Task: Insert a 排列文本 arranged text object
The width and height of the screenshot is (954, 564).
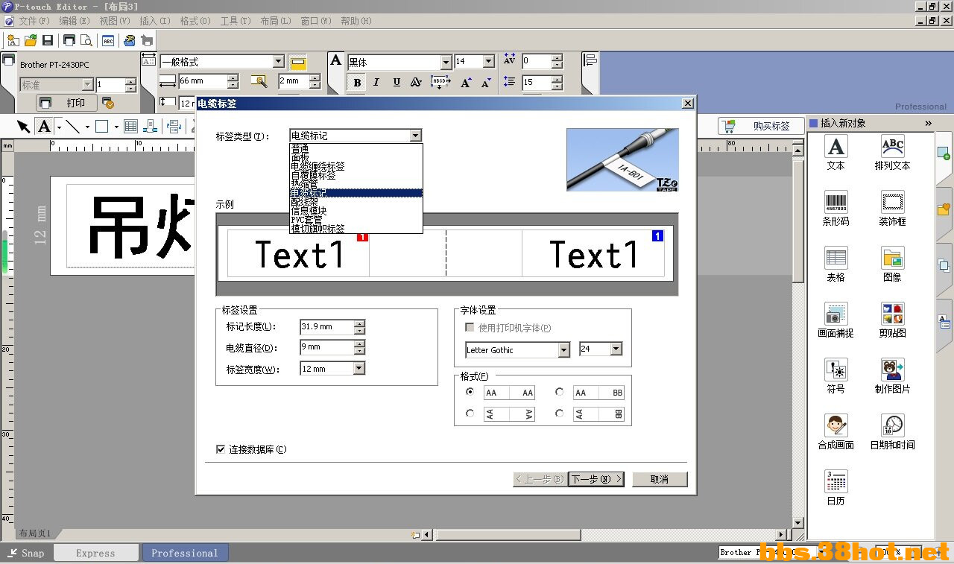Action: [893, 153]
